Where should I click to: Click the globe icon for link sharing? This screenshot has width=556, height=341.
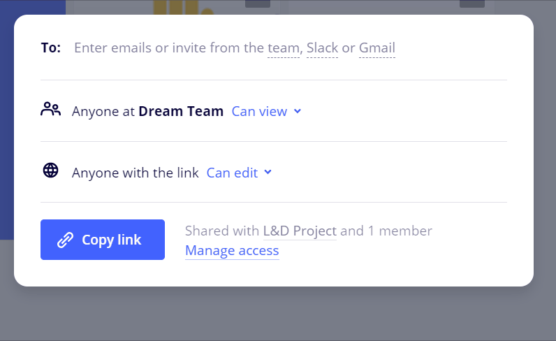pyautogui.click(x=51, y=171)
